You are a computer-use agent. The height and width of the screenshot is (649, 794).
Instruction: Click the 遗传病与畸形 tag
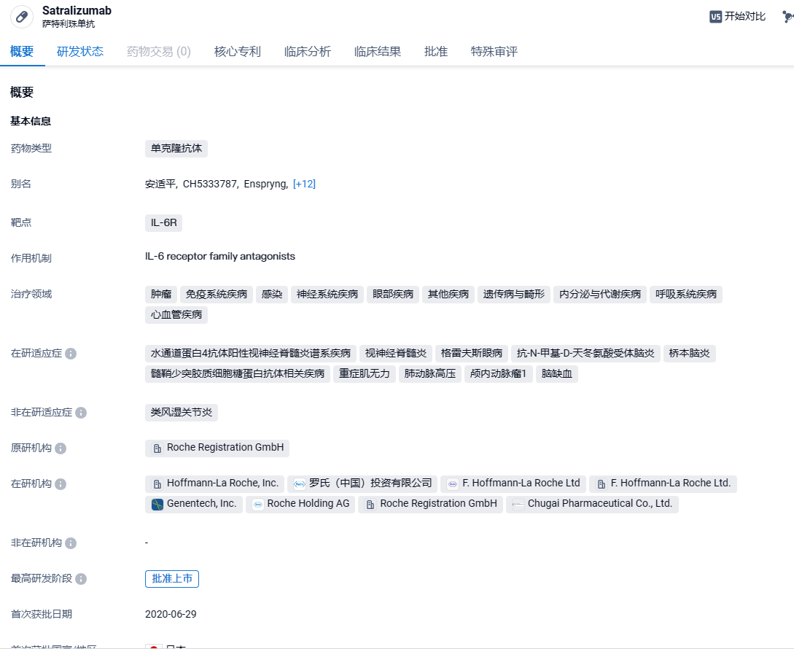coord(514,295)
